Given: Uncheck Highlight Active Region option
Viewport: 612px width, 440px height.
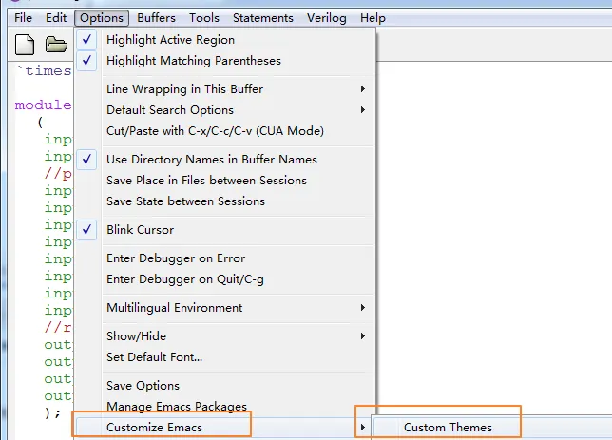Looking at the screenshot, I should [170, 40].
